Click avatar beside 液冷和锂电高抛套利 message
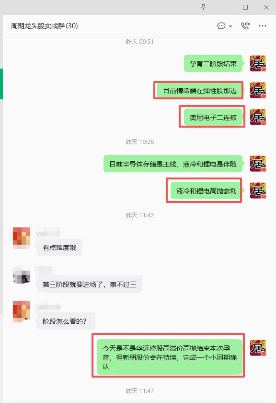 point(258,190)
